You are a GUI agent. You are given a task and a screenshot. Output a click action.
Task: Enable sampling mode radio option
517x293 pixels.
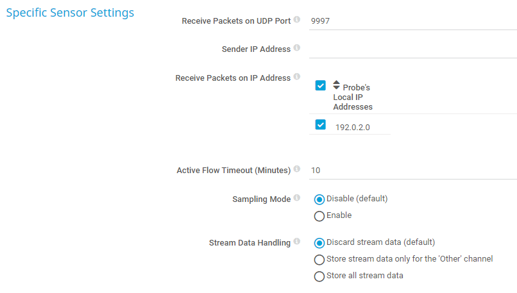319,216
